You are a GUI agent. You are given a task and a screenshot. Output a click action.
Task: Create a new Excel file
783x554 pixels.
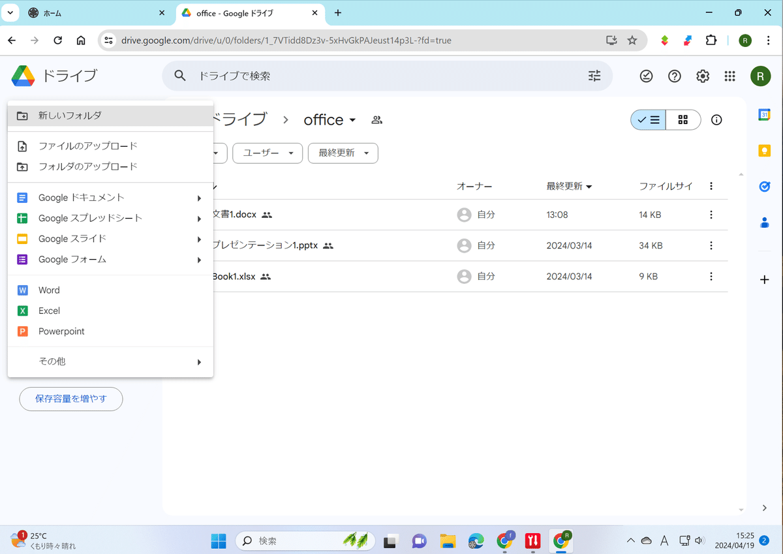(110, 311)
